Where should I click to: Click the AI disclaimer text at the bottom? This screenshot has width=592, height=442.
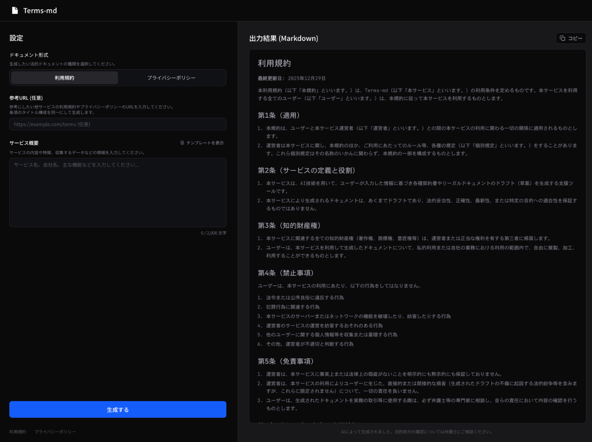(x=417, y=432)
